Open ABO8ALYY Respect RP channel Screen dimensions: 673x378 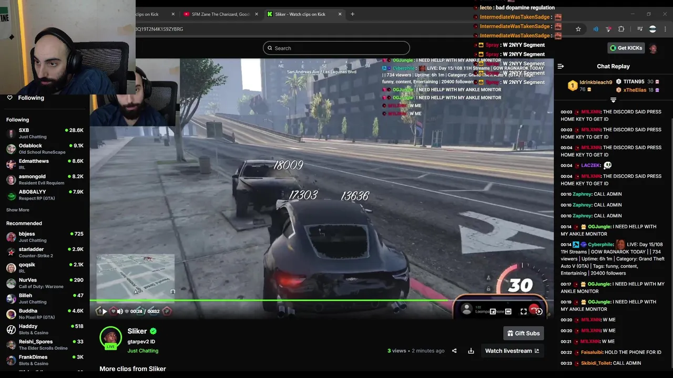(x=45, y=195)
